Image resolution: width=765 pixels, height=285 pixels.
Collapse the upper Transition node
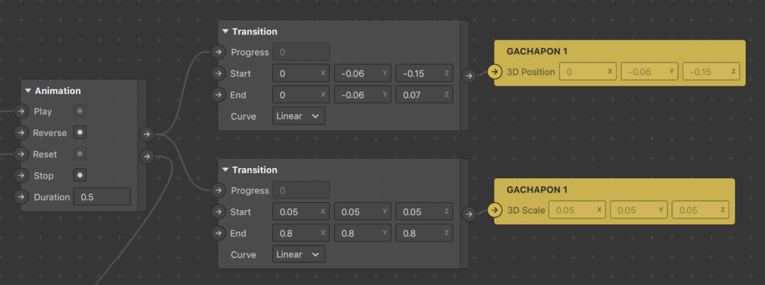tap(226, 32)
